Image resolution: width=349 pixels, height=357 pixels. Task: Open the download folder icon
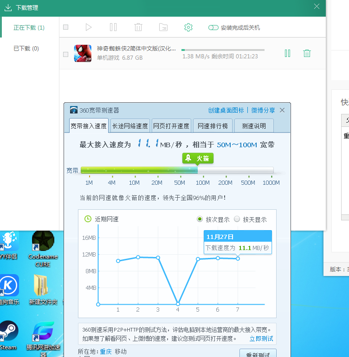pyautogui.click(x=163, y=27)
